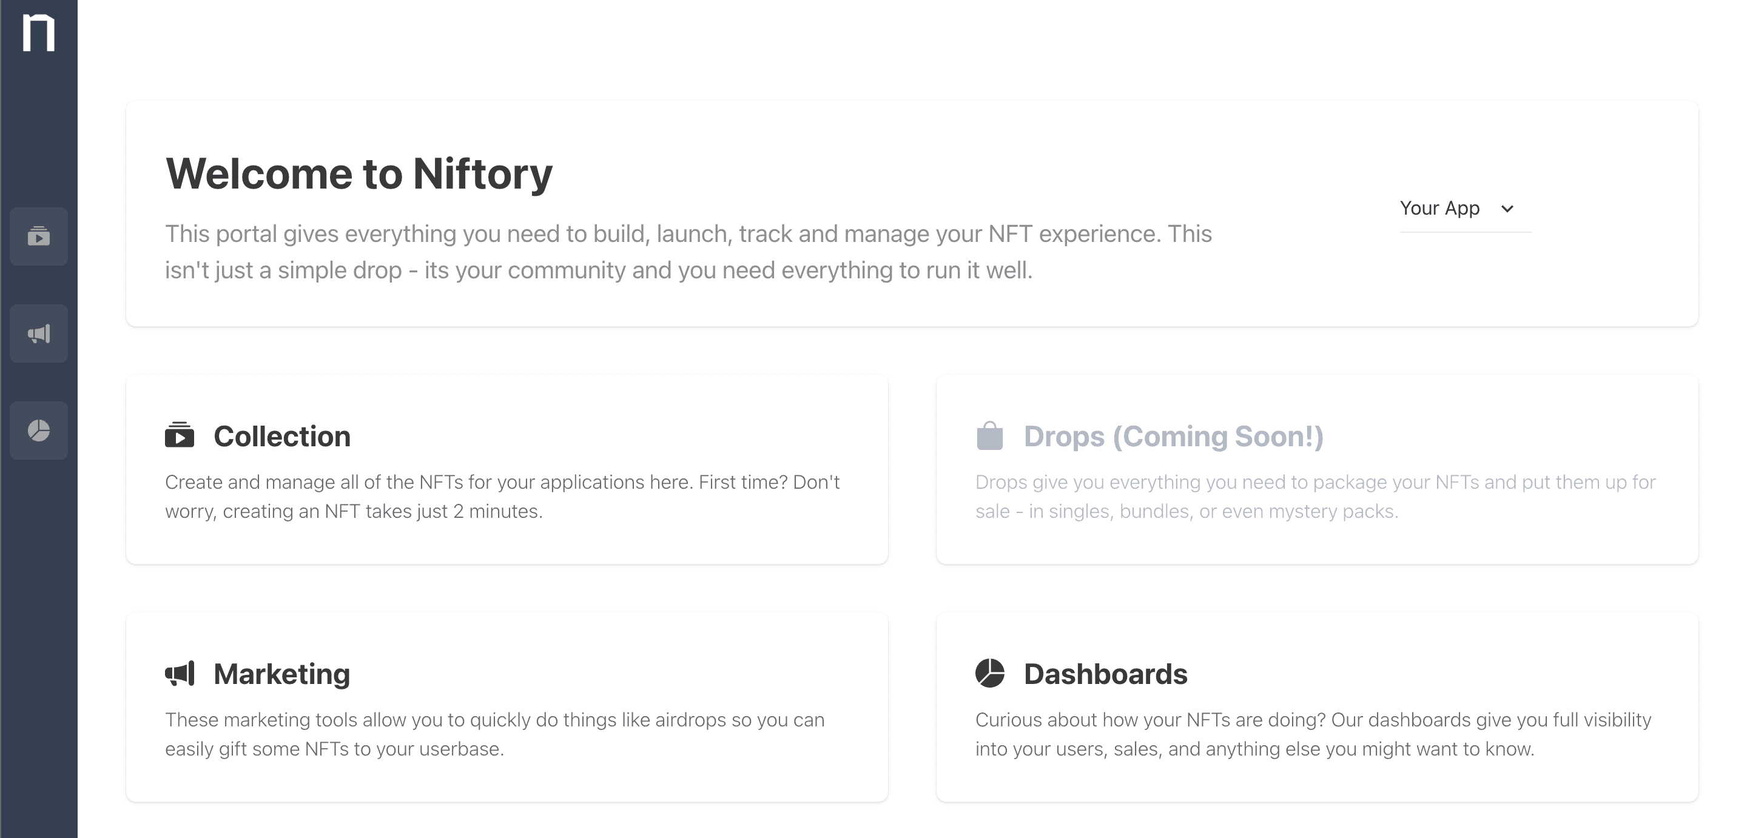Click the Collection heading
The width and height of the screenshot is (1747, 838).
pos(282,436)
